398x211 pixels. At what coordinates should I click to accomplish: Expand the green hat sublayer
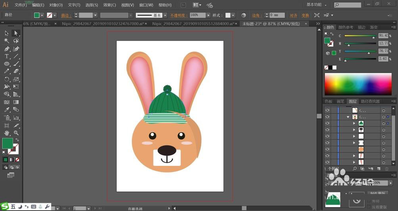(x=354, y=123)
